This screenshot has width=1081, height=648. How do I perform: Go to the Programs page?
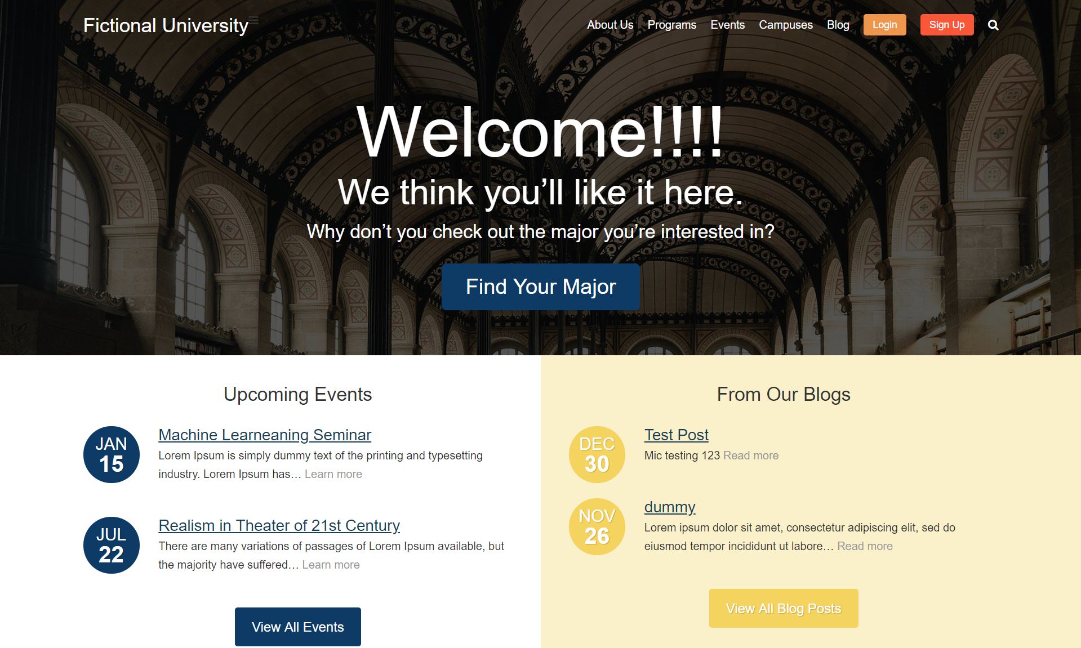(x=671, y=25)
